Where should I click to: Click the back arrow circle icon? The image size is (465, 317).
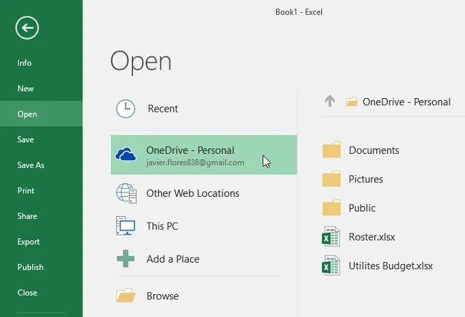[x=27, y=28]
